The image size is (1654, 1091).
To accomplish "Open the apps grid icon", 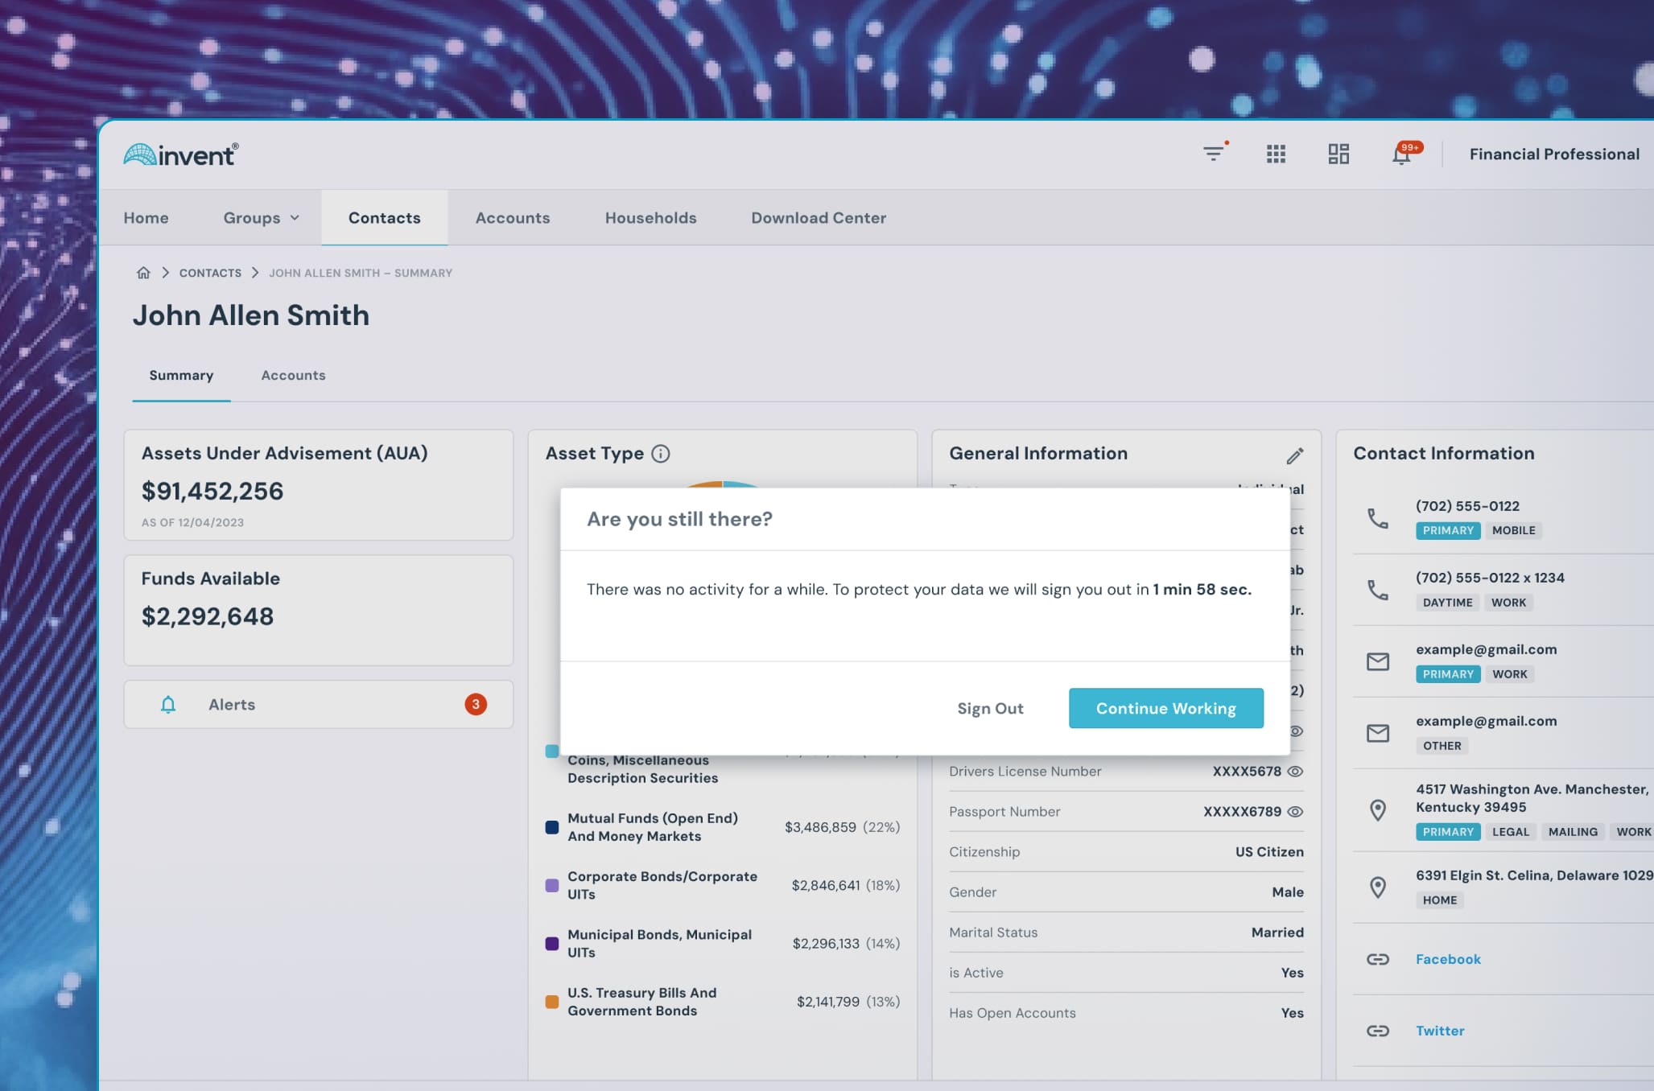I will (1276, 154).
